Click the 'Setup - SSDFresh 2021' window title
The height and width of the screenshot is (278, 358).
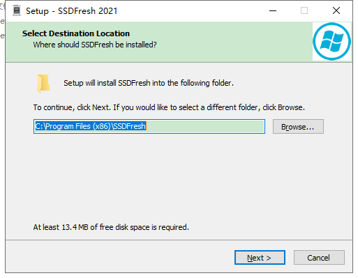click(71, 11)
